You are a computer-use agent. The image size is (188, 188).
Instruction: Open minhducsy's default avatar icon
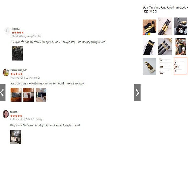(7, 31)
